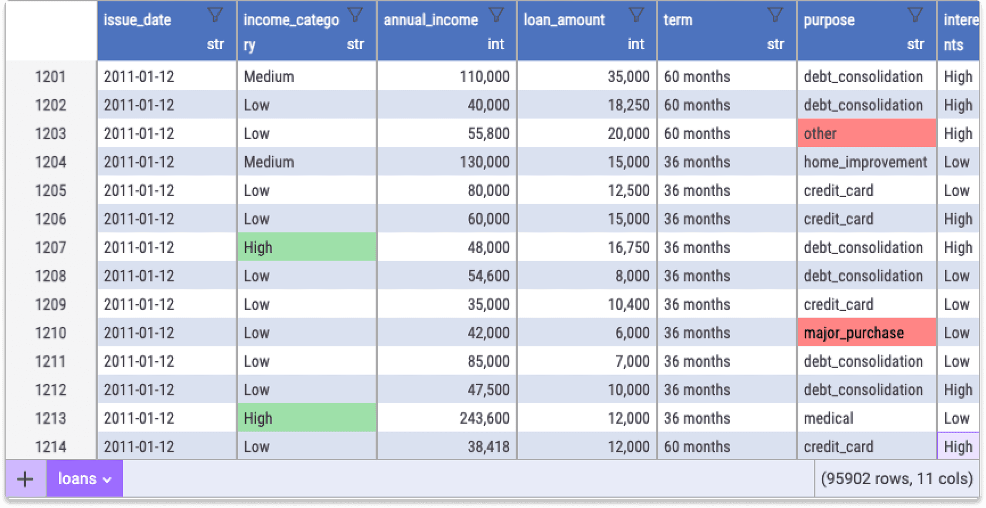Click the red major_purchase cell
The height and width of the screenshot is (508, 986).
click(866, 332)
